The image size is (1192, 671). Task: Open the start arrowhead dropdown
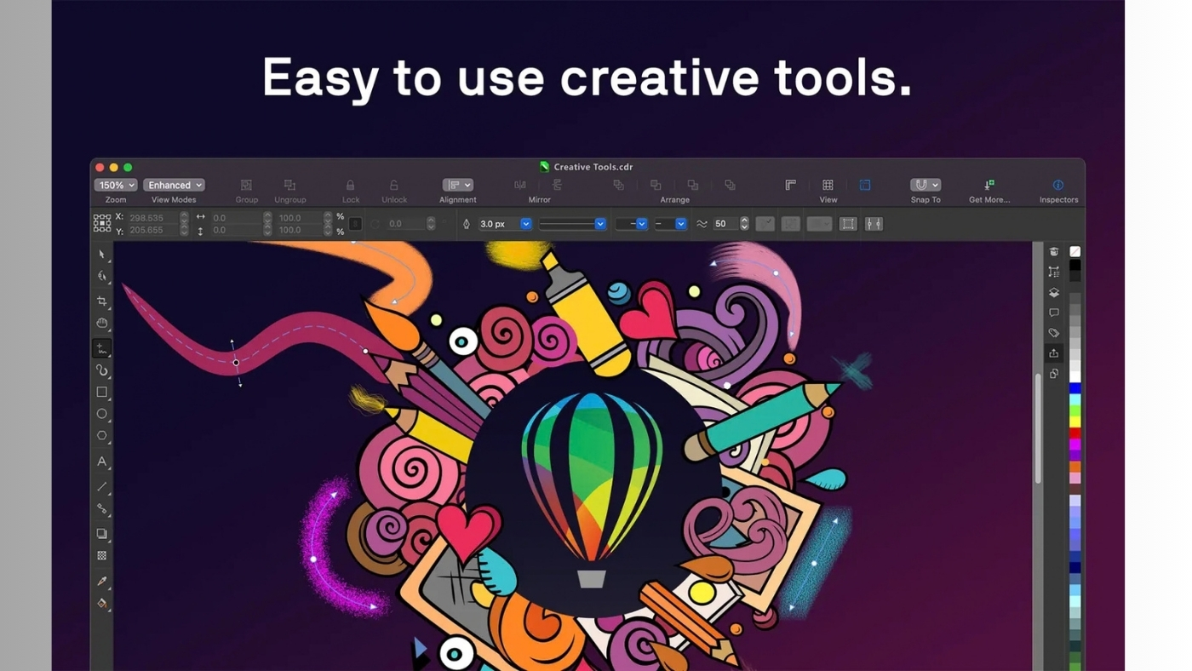631,224
